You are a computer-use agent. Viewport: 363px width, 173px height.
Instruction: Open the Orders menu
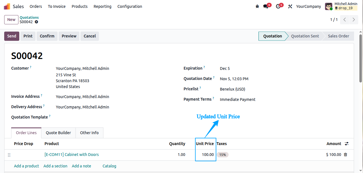coord(36,6)
